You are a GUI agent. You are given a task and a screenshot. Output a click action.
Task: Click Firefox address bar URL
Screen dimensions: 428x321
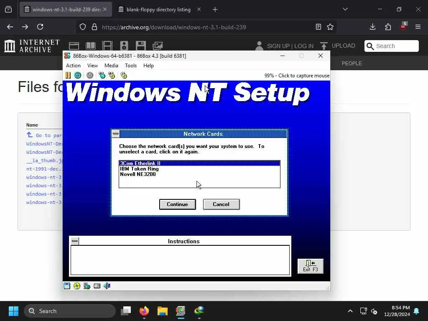tap(174, 27)
